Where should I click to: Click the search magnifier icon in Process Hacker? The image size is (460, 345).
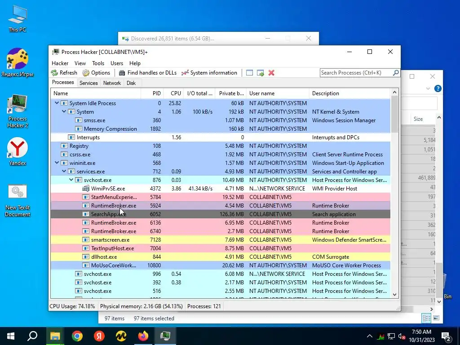395,72
